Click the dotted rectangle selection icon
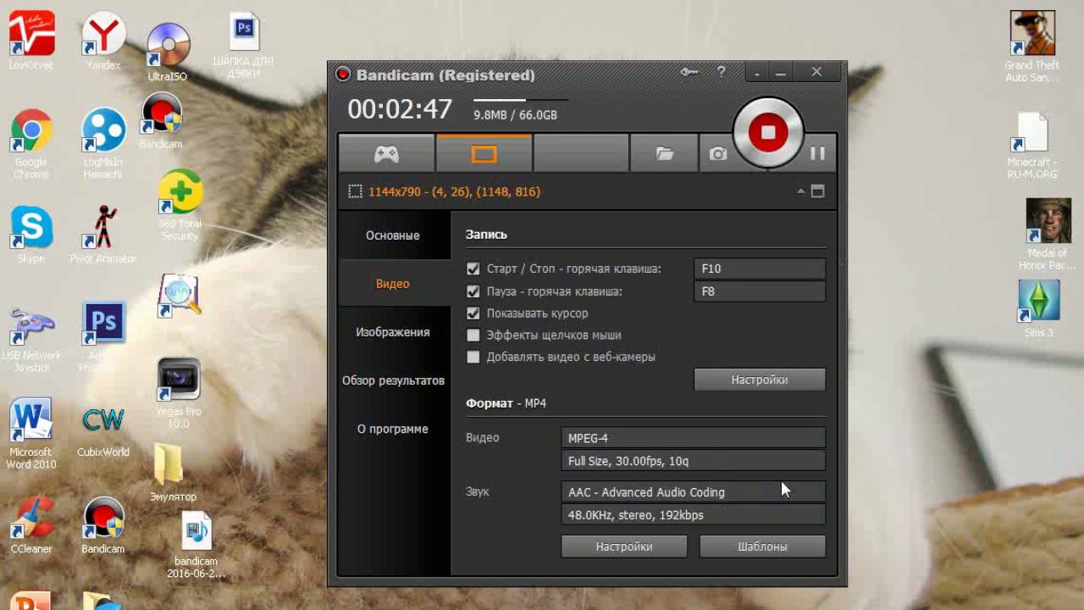This screenshot has height=610, width=1084. click(355, 192)
